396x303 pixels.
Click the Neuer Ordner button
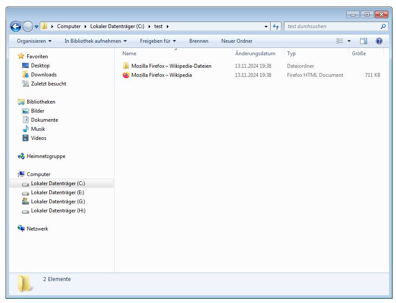click(236, 41)
